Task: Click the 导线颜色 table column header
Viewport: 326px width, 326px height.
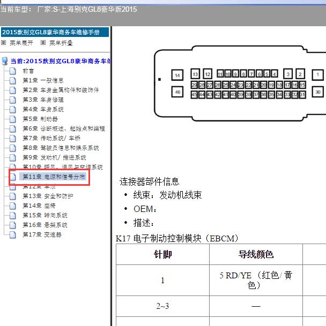Action: 256,254
